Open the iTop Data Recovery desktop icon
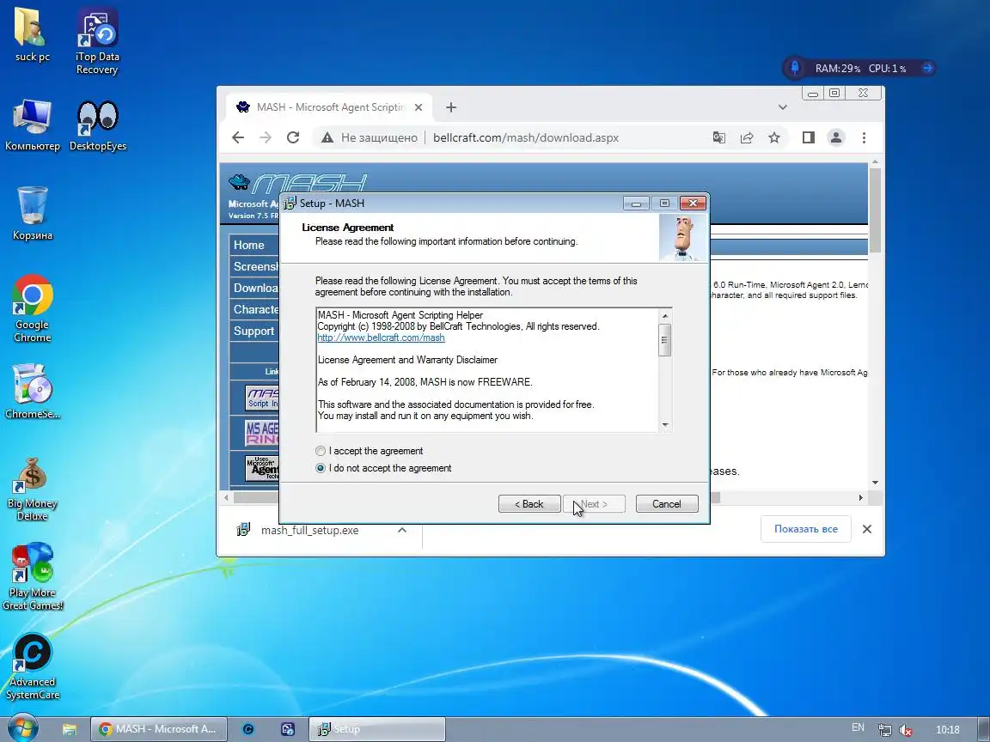 [97, 41]
